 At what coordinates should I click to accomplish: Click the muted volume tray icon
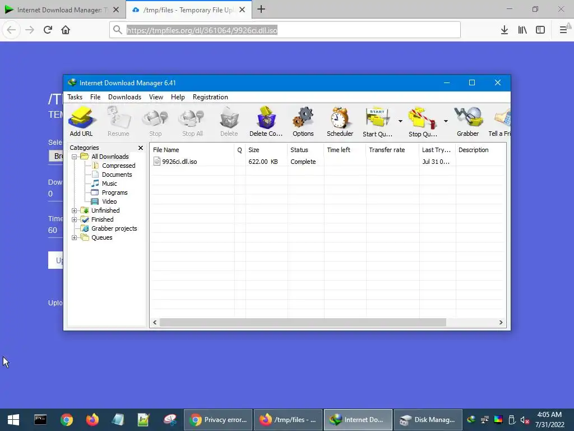pyautogui.click(x=525, y=420)
